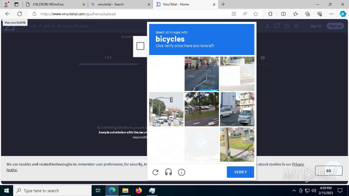Toggle VirusTotal light/dark theme

(296, 26)
